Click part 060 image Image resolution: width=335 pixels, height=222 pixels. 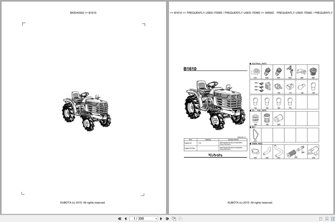(313, 72)
